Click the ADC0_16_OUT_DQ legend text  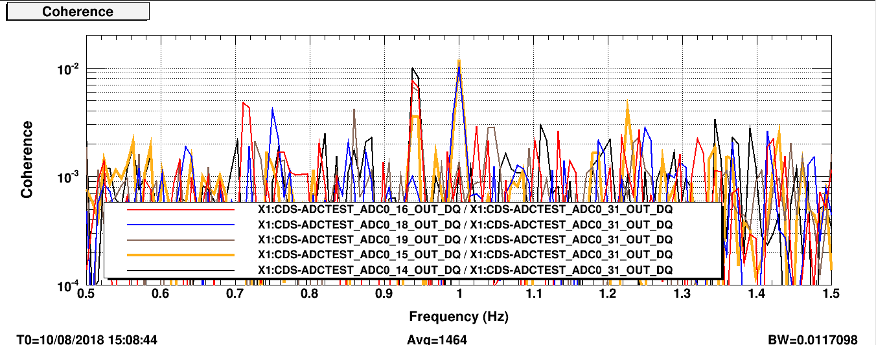pos(465,210)
